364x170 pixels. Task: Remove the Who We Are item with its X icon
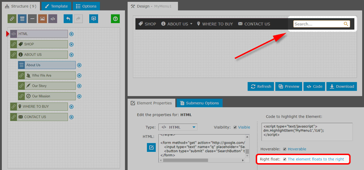[79, 76]
